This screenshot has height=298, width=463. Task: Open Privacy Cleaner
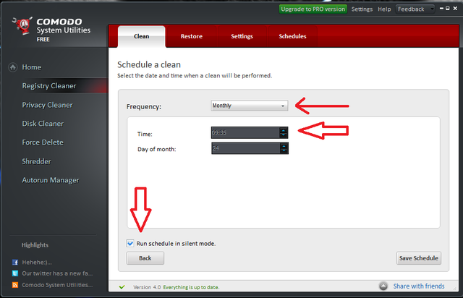click(x=47, y=105)
